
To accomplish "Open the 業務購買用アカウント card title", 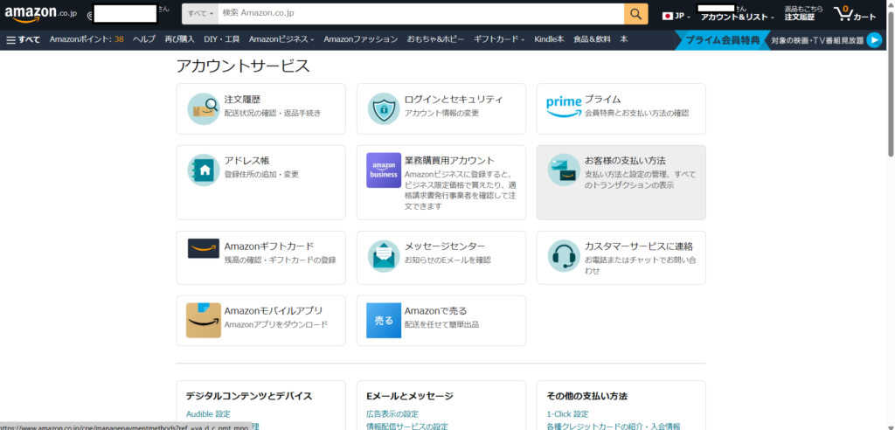I will click(x=450, y=161).
